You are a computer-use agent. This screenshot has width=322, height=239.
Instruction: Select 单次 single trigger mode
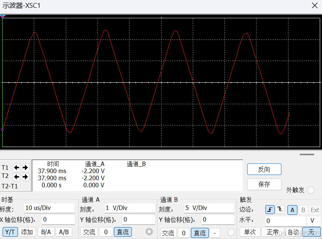pyautogui.click(x=250, y=232)
